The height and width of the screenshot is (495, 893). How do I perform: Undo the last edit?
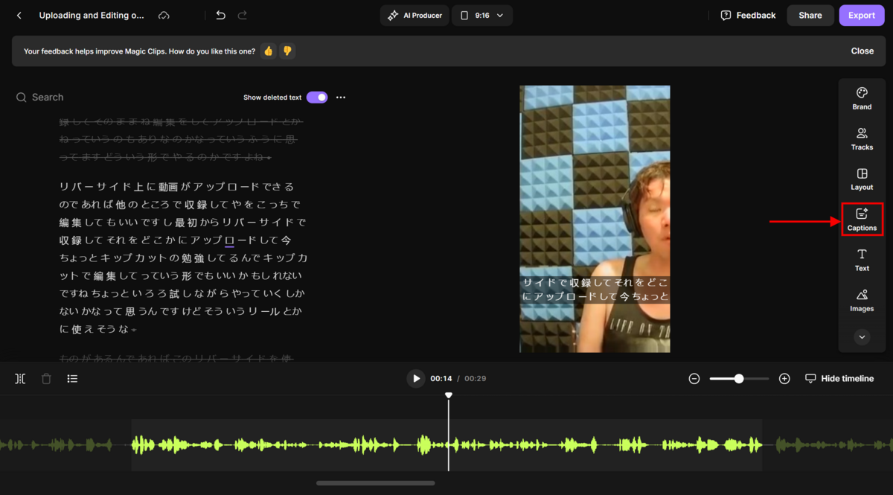[220, 16]
